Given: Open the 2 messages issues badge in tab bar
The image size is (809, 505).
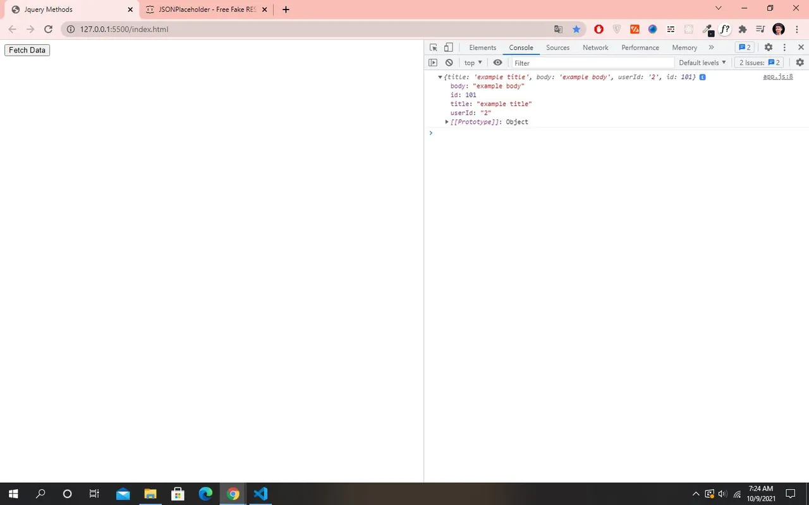Looking at the screenshot, I should (745, 47).
